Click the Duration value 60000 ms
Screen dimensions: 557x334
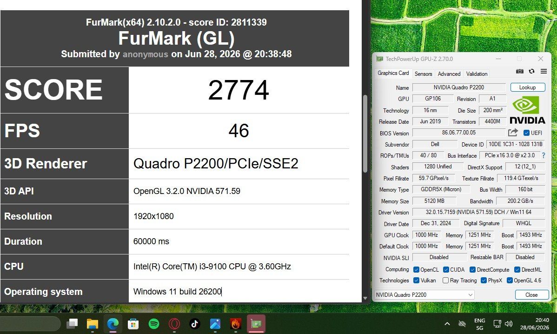pos(151,241)
